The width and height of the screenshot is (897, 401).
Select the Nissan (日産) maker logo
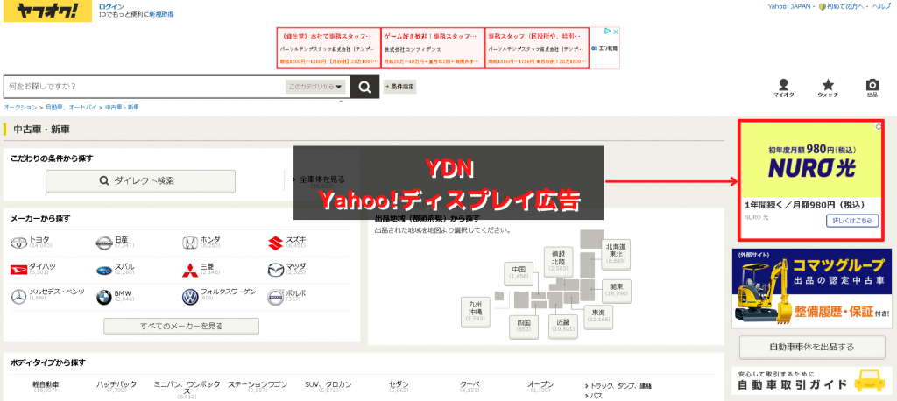(x=104, y=243)
